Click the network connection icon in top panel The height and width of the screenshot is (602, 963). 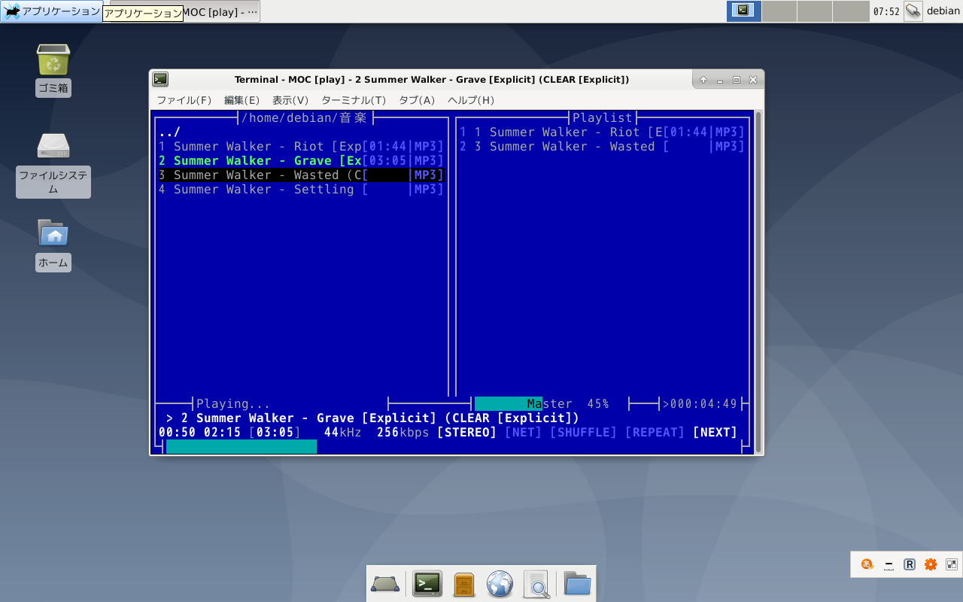point(913,11)
